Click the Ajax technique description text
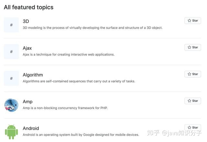This screenshot has width=207, height=142. [x=69, y=55]
